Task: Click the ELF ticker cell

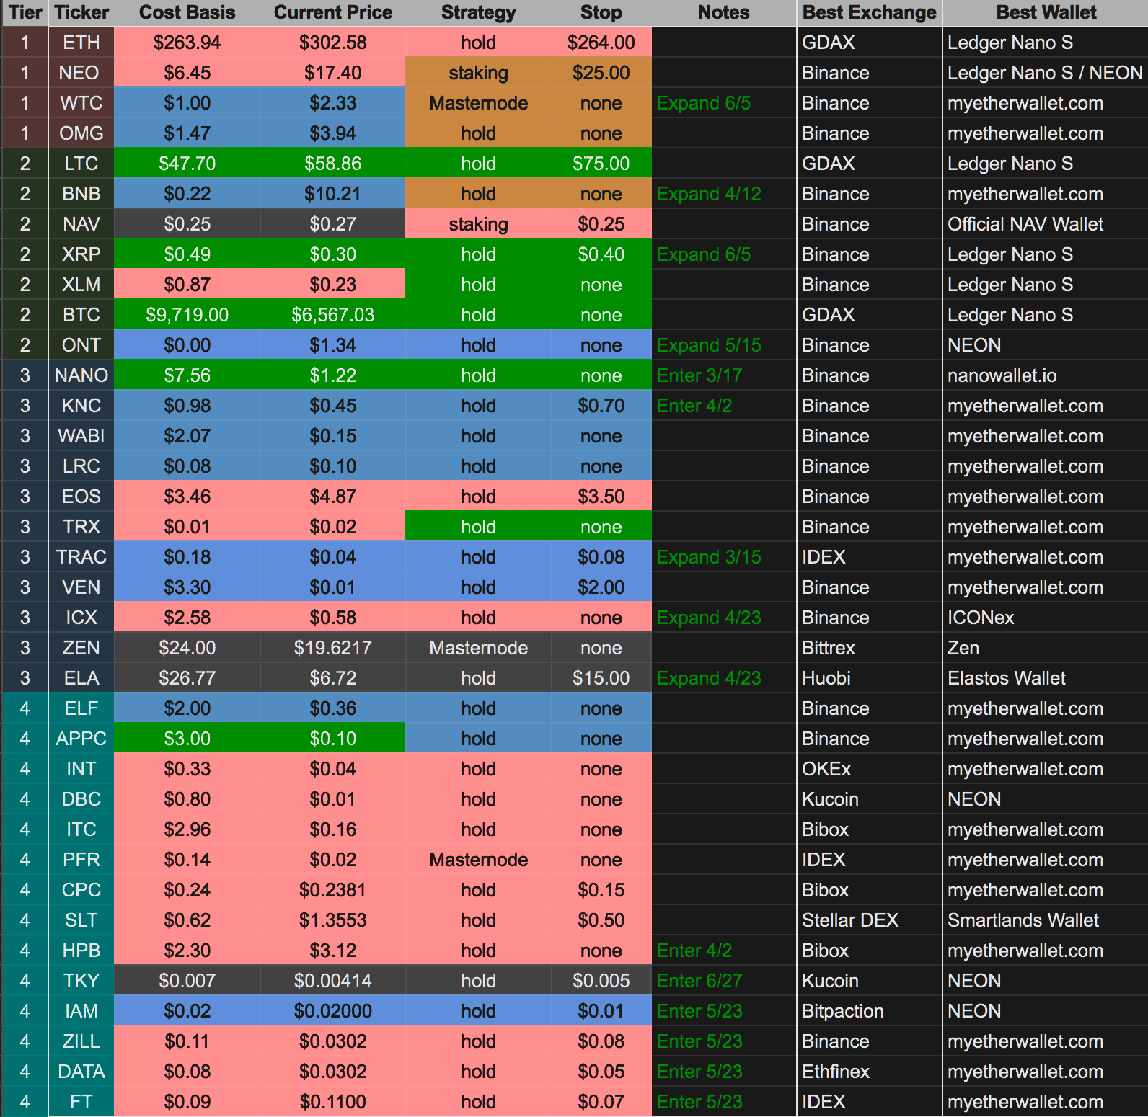Action: pyautogui.click(x=81, y=708)
